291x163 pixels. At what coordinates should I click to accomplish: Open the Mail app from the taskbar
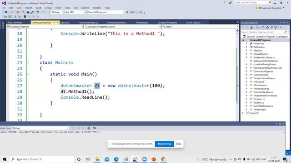[x=107, y=159]
